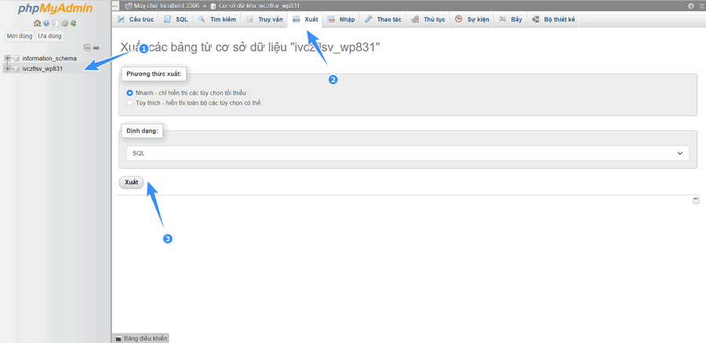The width and height of the screenshot is (706, 343).
Task: Open the Thủ tục tab
Action: coord(428,20)
